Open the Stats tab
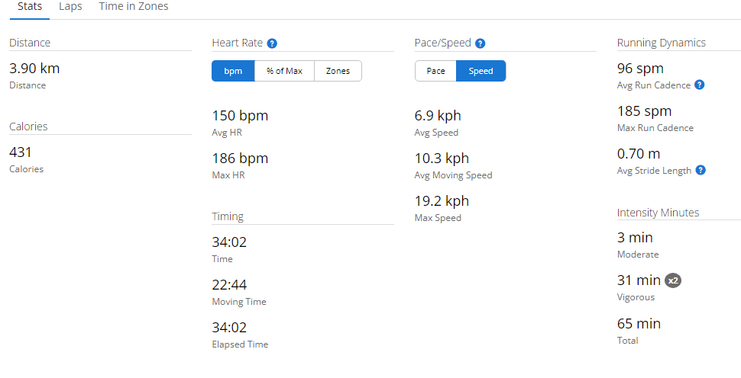Image resolution: width=741 pixels, height=378 pixels. tap(30, 7)
